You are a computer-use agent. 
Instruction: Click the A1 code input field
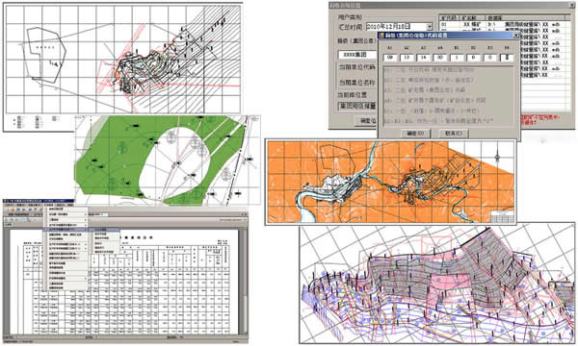[x=390, y=58]
